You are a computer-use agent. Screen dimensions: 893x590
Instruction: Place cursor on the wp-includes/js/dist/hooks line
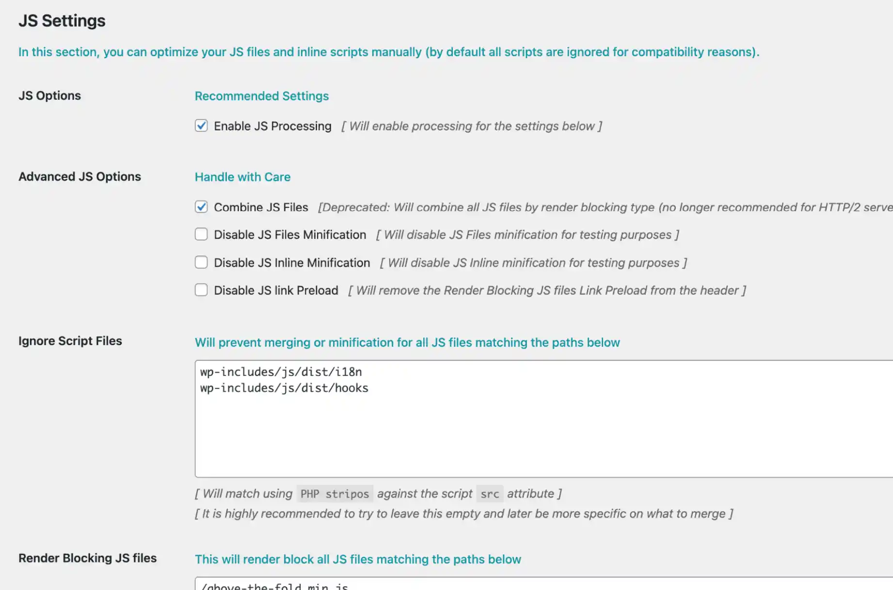[x=284, y=388]
